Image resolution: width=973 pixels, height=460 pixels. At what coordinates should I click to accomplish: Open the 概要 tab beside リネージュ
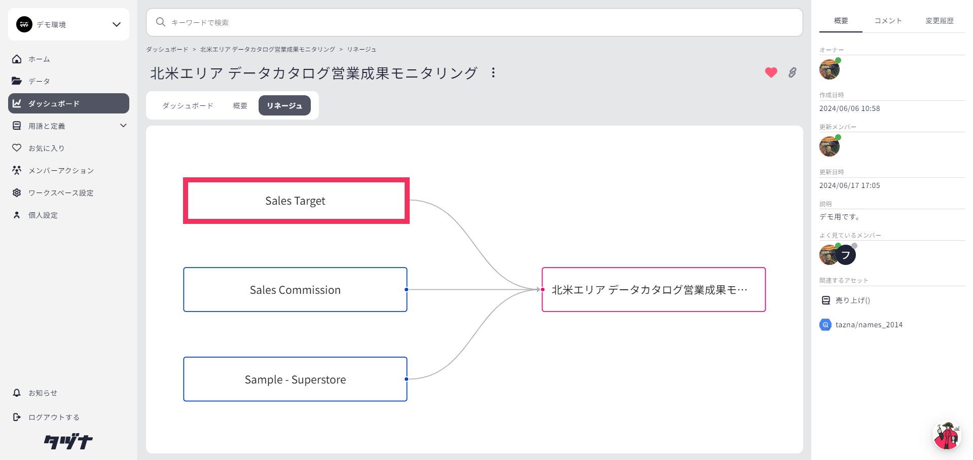[240, 105]
